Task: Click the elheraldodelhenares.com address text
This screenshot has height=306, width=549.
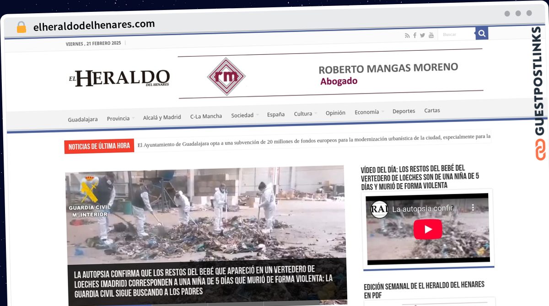Action: (94, 26)
